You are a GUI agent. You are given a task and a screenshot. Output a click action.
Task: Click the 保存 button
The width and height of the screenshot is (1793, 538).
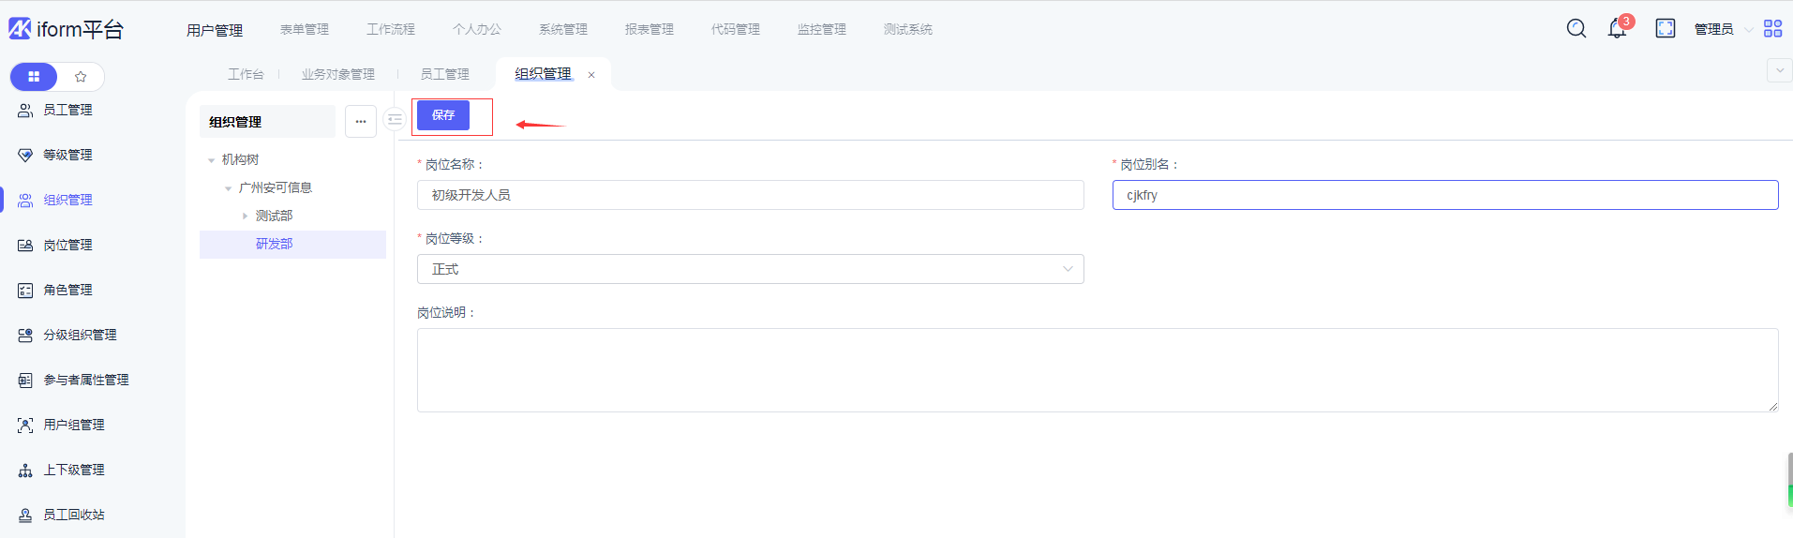click(x=443, y=115)
